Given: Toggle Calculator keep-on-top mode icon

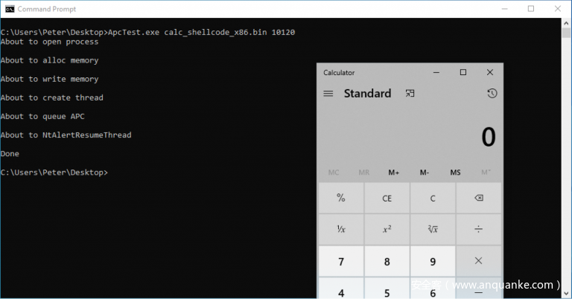Looking at the screenshot, I should 410,94.
